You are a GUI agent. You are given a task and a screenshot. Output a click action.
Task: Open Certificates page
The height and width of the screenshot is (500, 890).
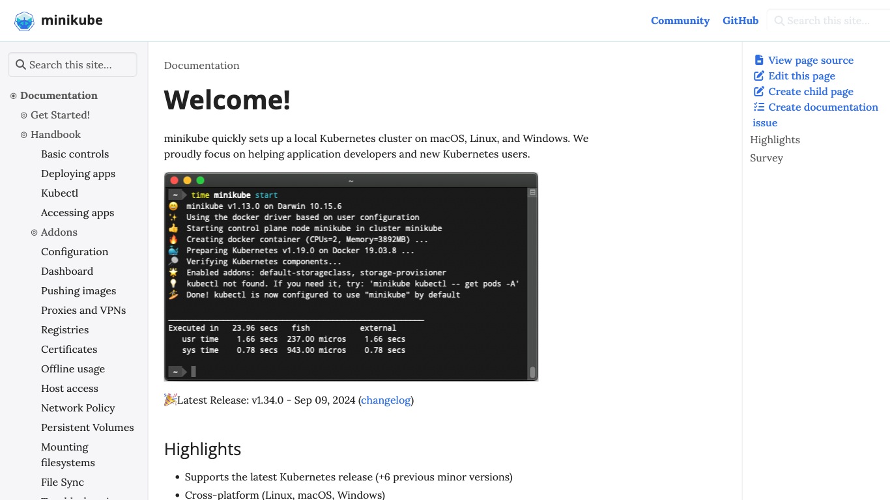69,349
